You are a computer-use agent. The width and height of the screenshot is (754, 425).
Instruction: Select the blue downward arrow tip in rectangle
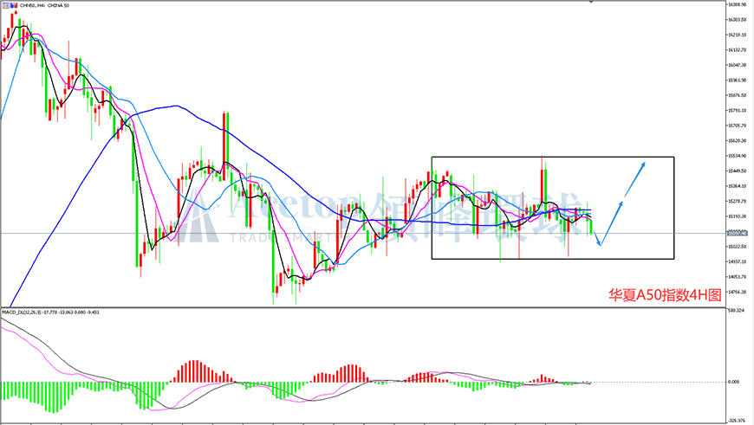tap(599, 244)
